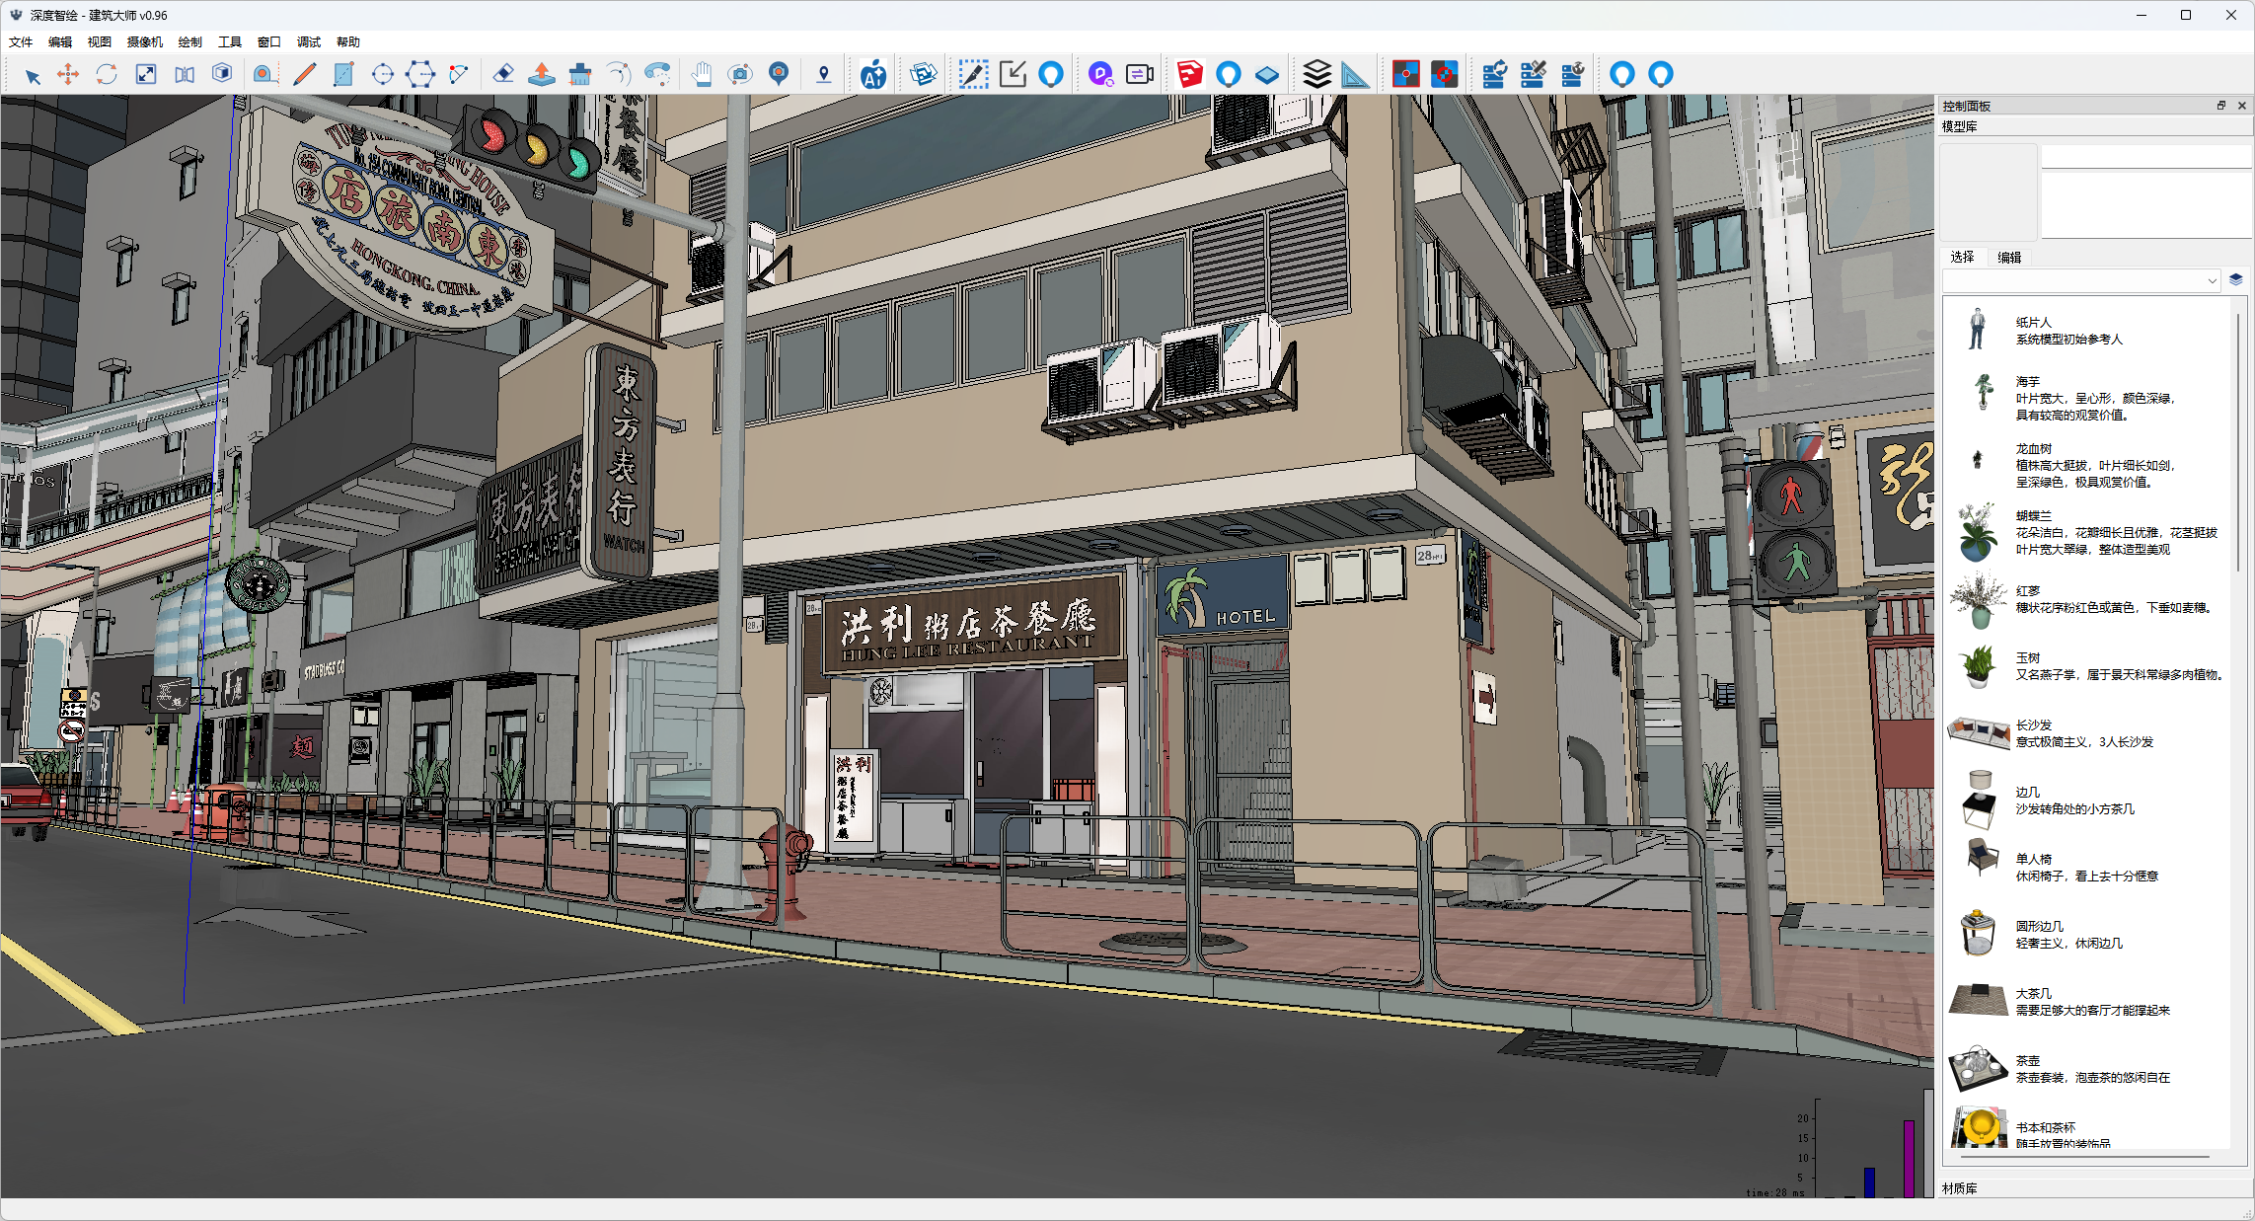Select the Polygon drawing tool
Image resolution: width=2255 pixels, height=1221 pixels.
(x=420, y=75)
